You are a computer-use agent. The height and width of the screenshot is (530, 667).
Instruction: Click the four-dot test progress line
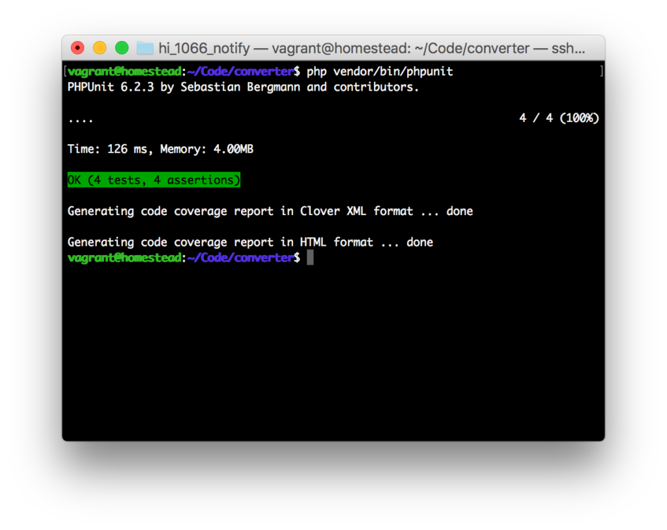[x=80, y=121]
